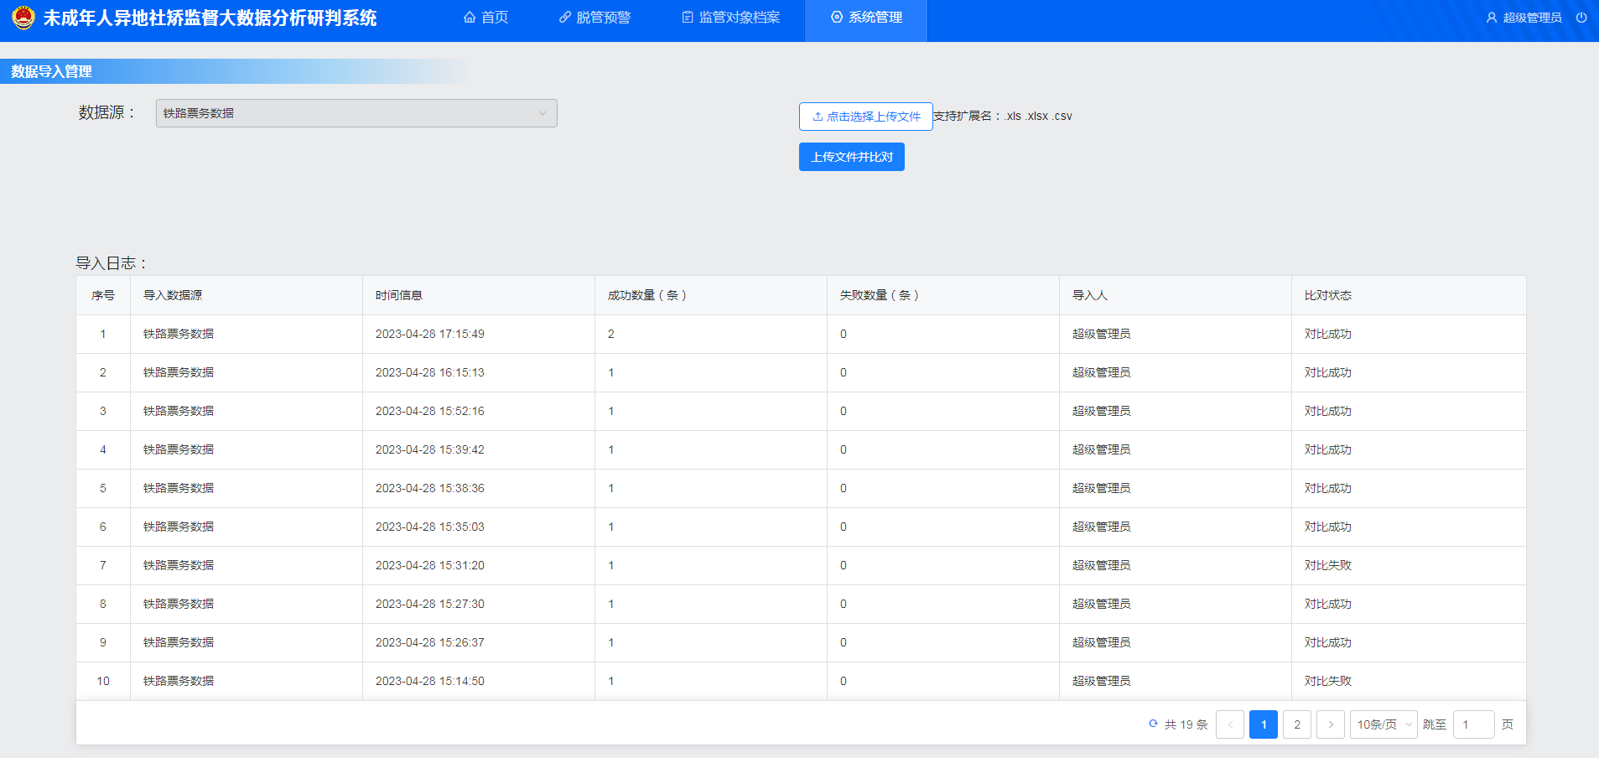Click the refresh icon beside total count

1153,724
